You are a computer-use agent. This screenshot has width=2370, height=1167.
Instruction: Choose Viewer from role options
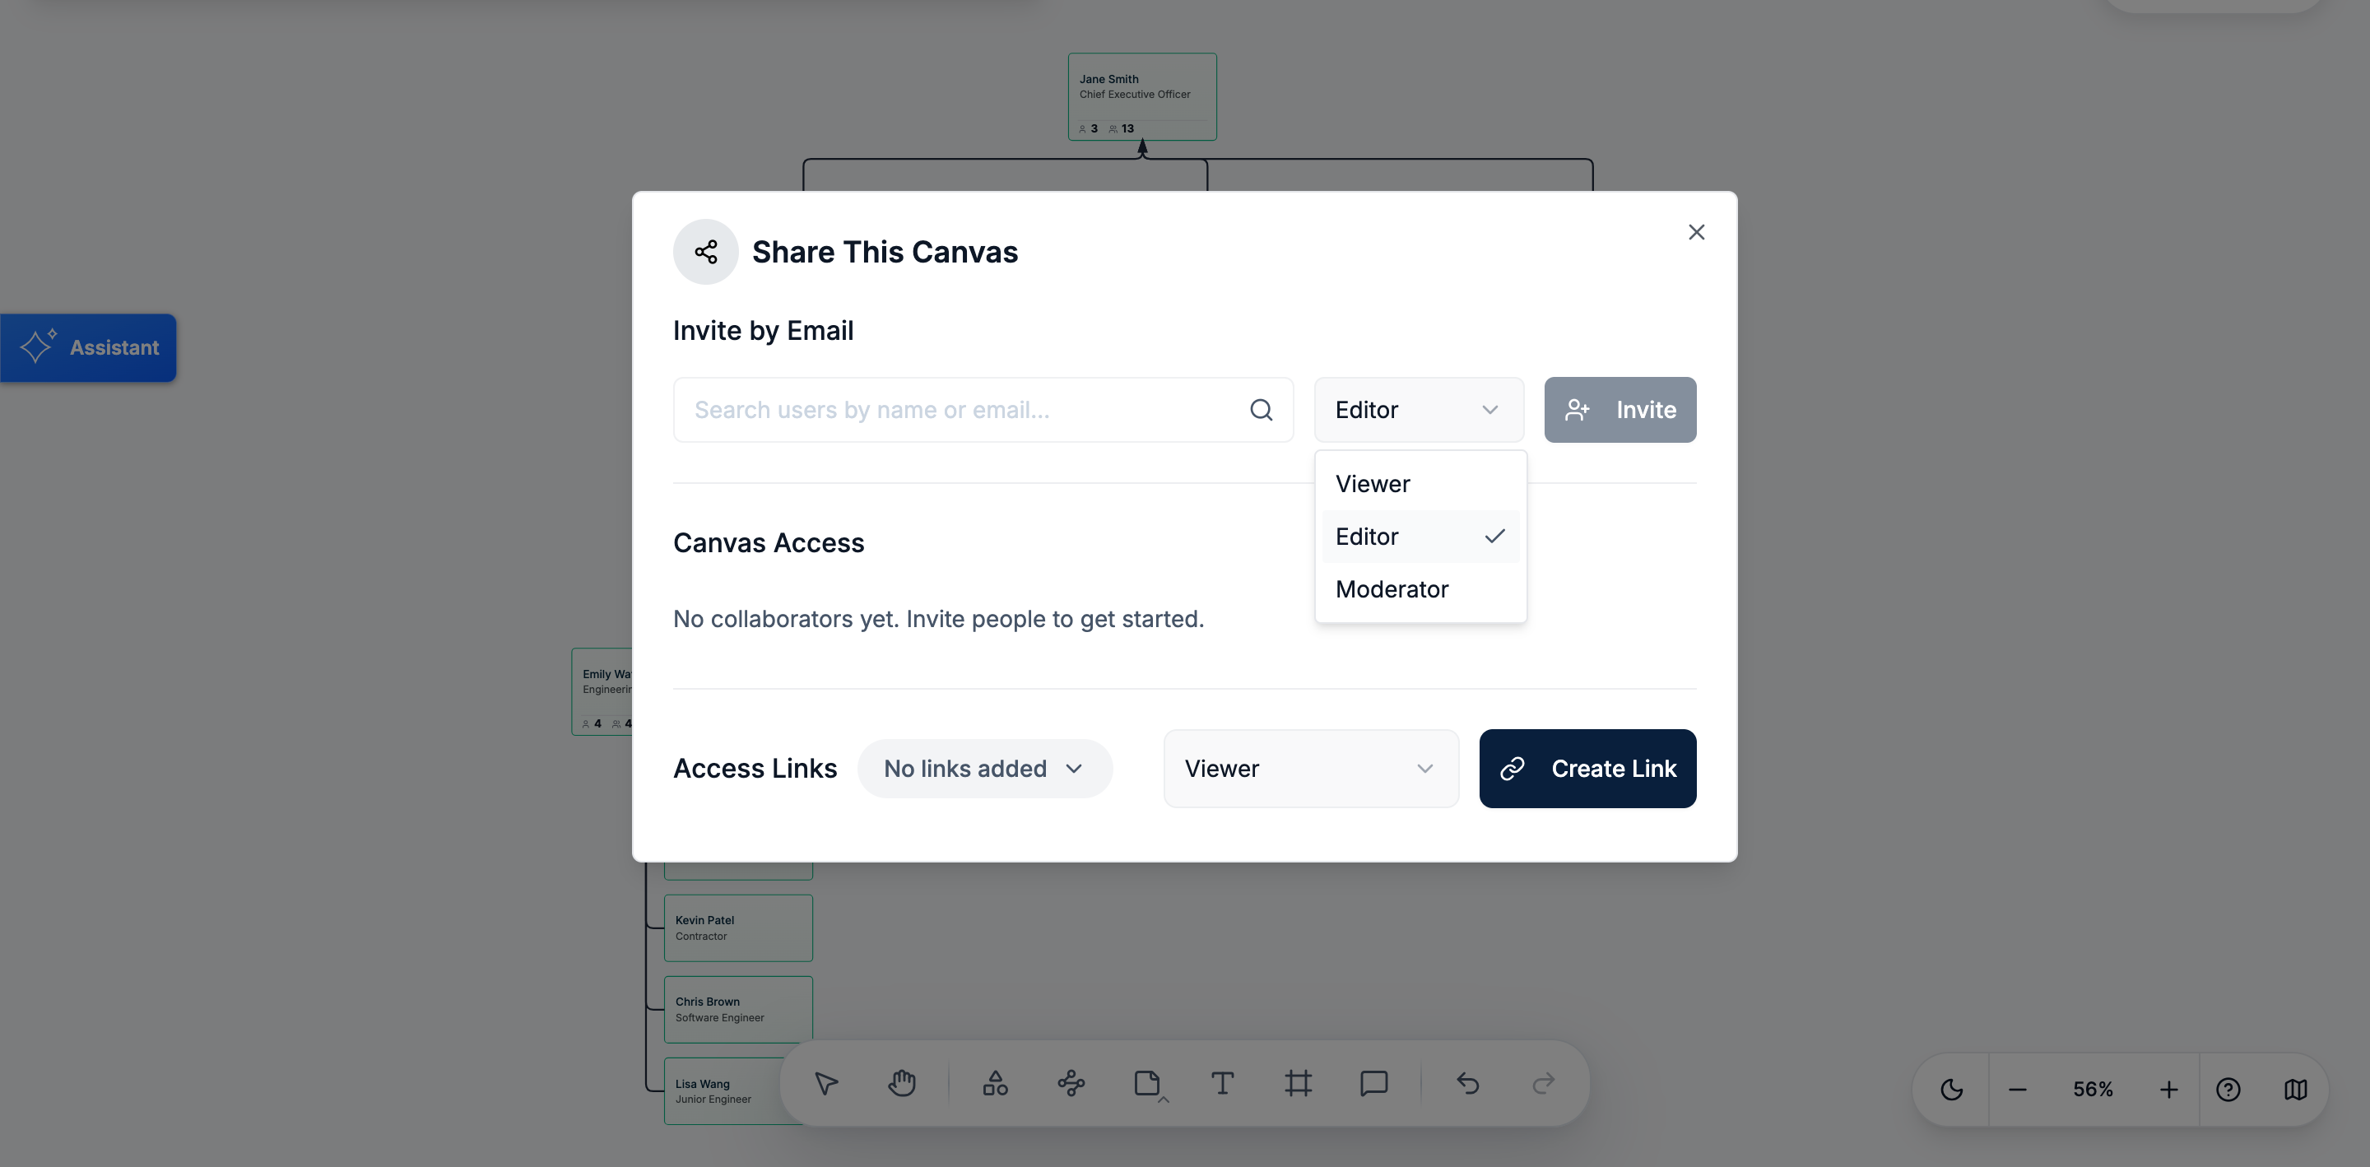click(x=1420, y=484)
